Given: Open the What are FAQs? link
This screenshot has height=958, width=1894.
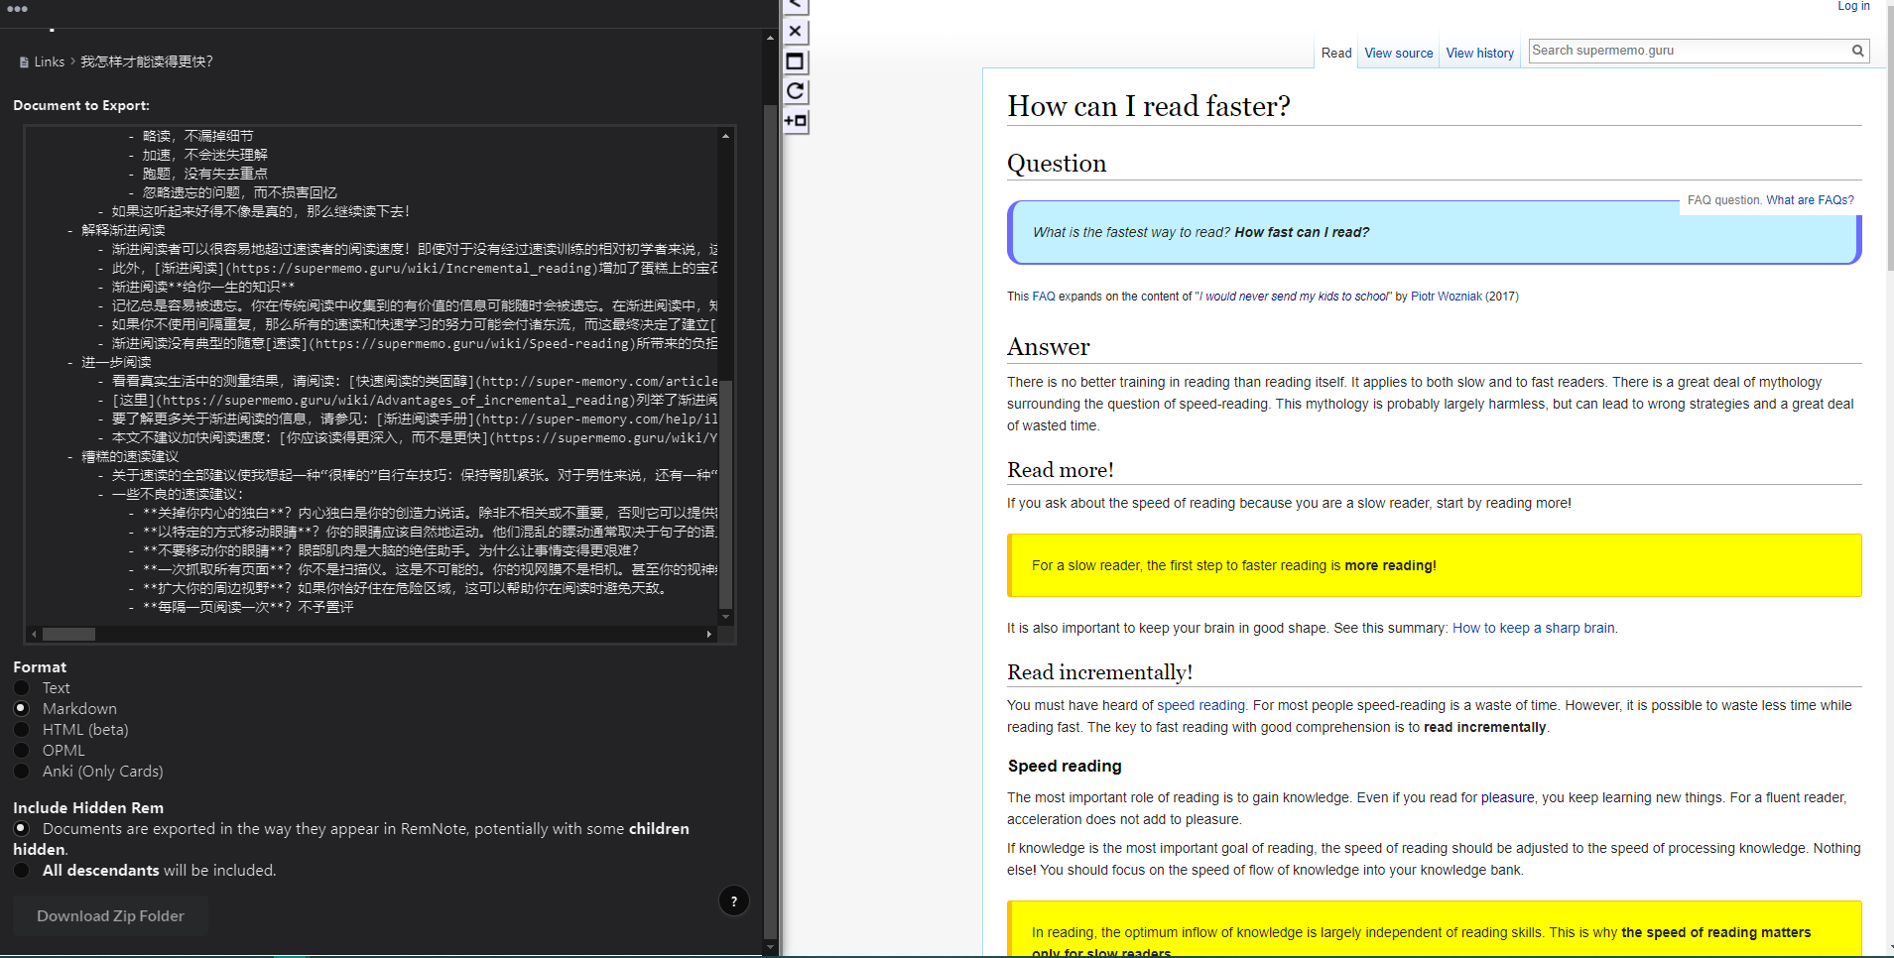Looking at the screenshot, I should click(x=1811, y=200).
